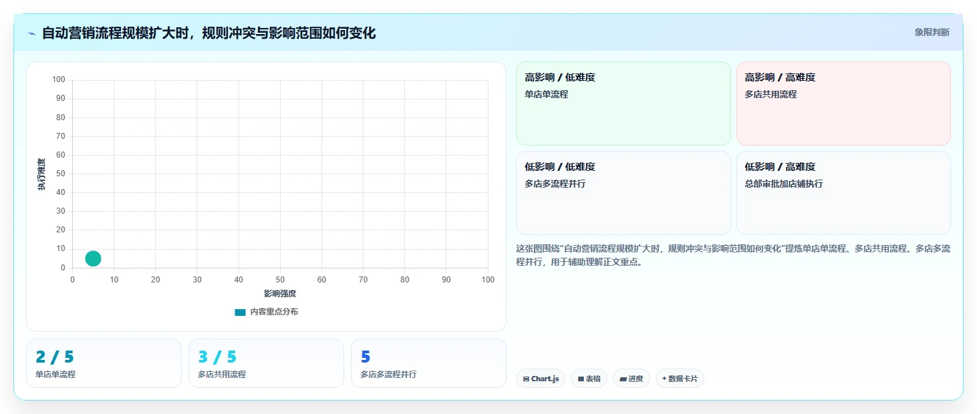Open the 高影响 / 低难度 quadrant card
Image resolution: width=977 pixels, height=414 pixels.
tap(623, 103)
